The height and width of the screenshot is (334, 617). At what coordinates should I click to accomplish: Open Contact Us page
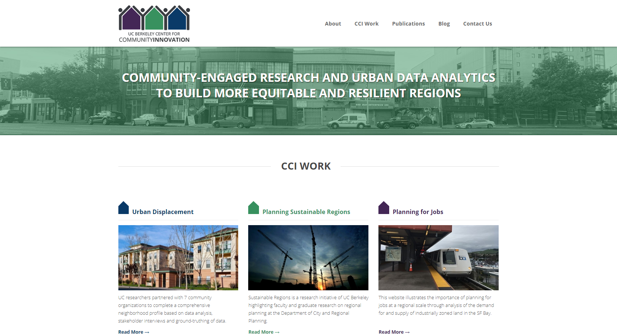pos(477,24)
